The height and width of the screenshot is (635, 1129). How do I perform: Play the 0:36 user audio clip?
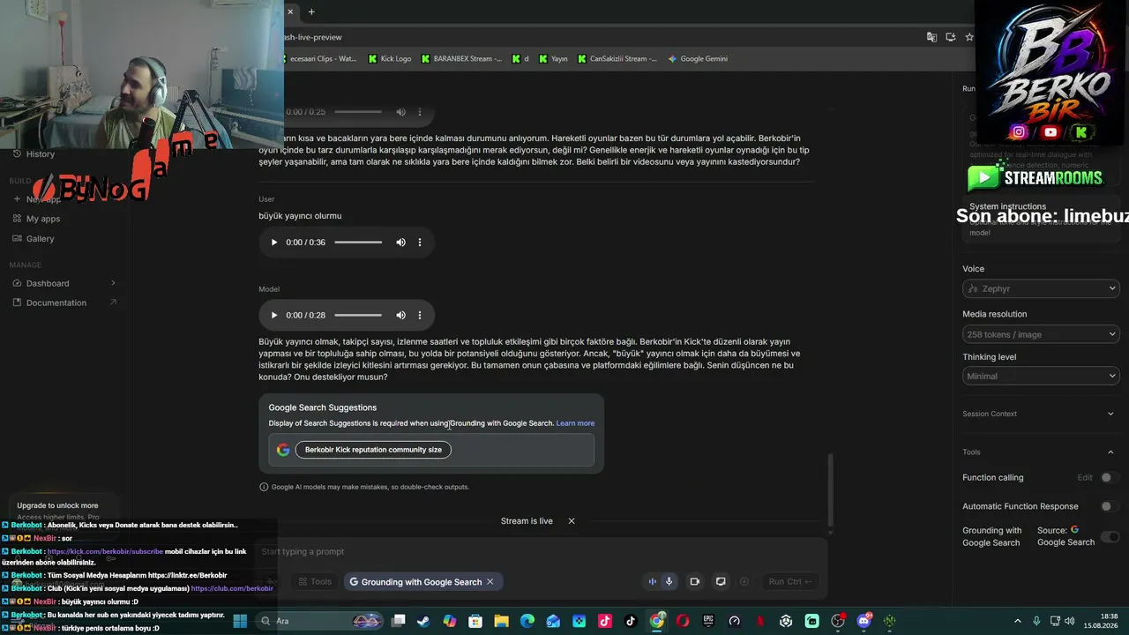coord(274,243)
